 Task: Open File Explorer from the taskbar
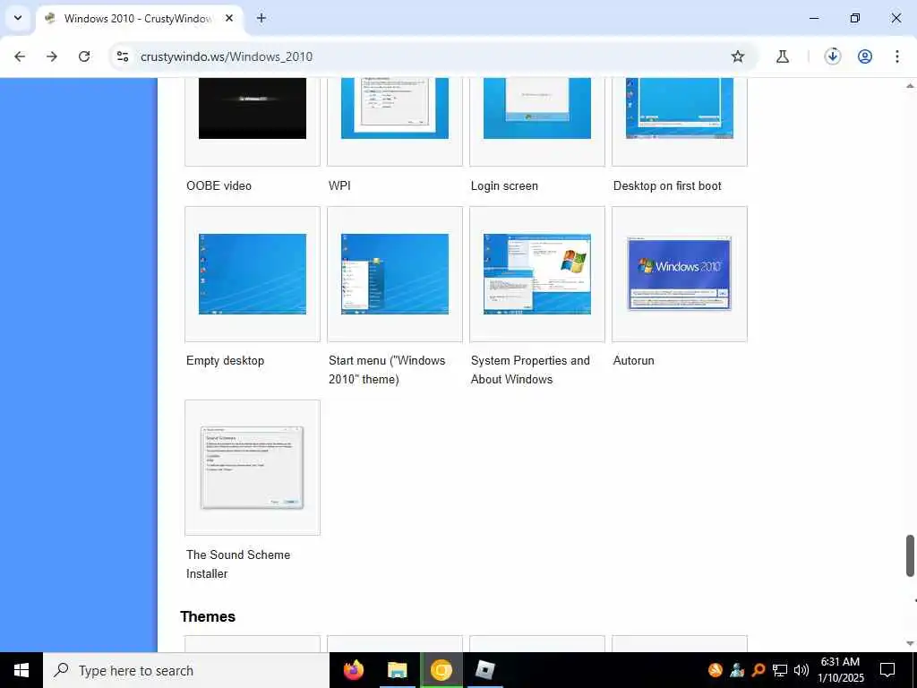pyautogui.click(x=397, y=670)
